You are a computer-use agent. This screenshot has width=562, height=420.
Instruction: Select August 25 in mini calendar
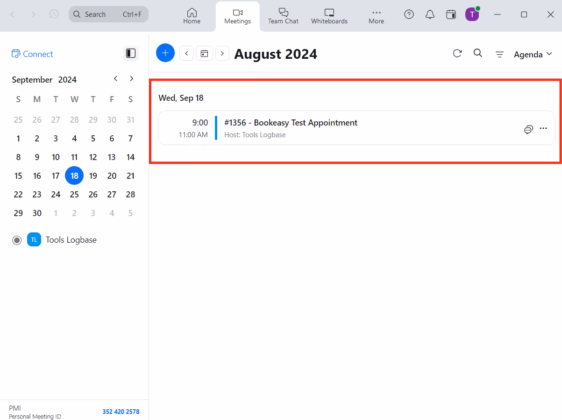pos(18,120)
